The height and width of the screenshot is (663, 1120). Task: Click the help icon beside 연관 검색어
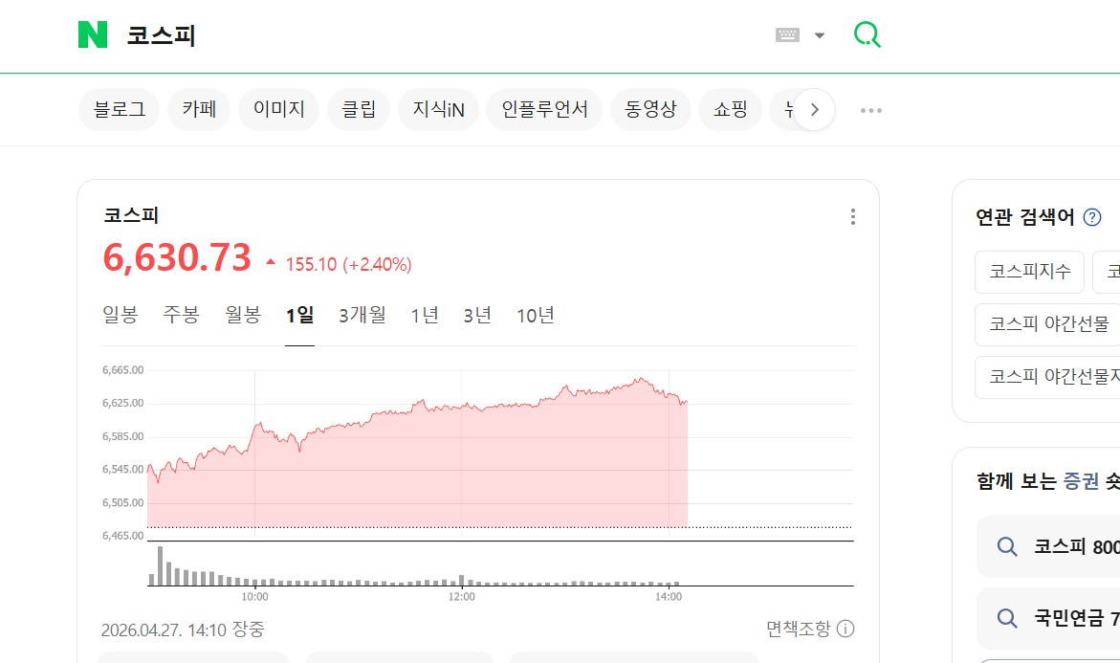point(1091,217)
